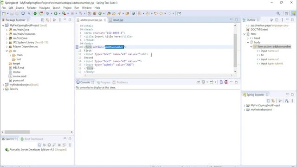Click the Open Console icon in Console view
Viewport: 297px width, 167px height.
coord(212,82)
